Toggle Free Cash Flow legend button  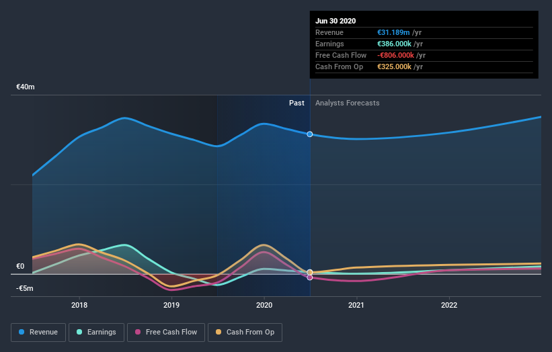pyautogui.click(x=166, y=333)
